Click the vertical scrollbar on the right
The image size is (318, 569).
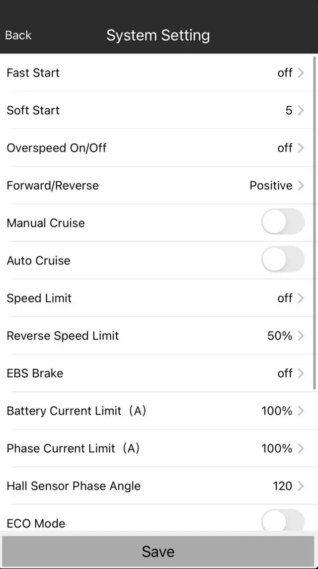pyautogui.click(x=315, y=223)
